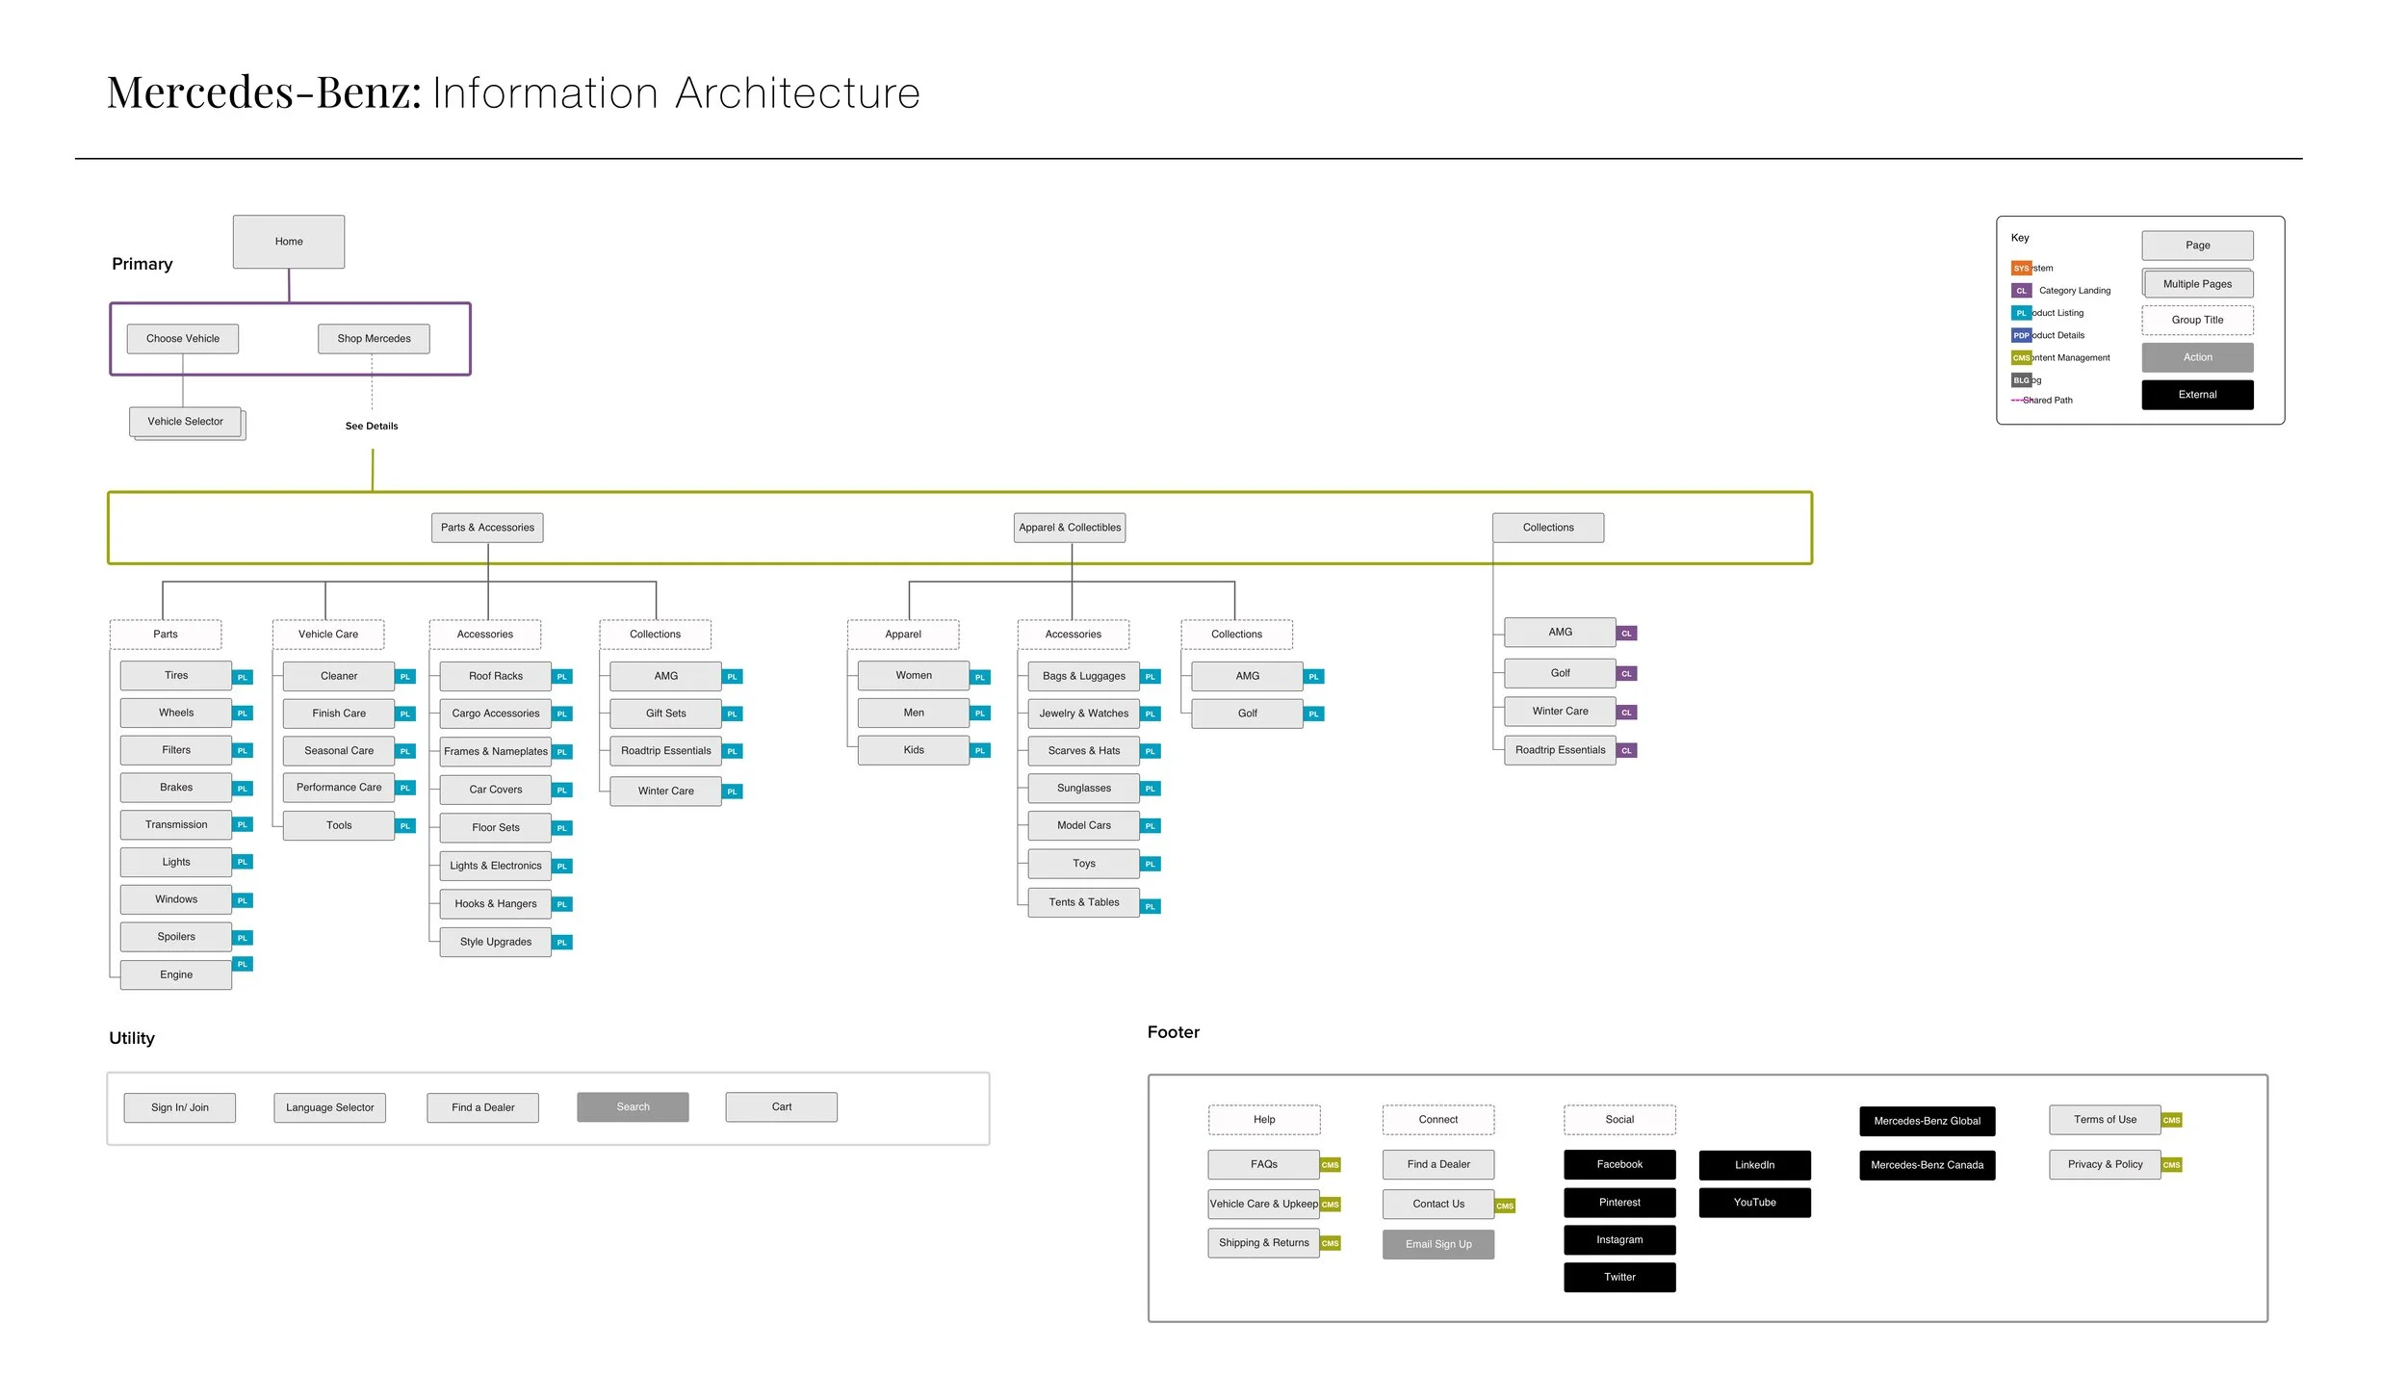The height and width of the screenshot is (1376, 2407).
Task: Select the Frames & Nameplates box
Action: coord(496,751)
